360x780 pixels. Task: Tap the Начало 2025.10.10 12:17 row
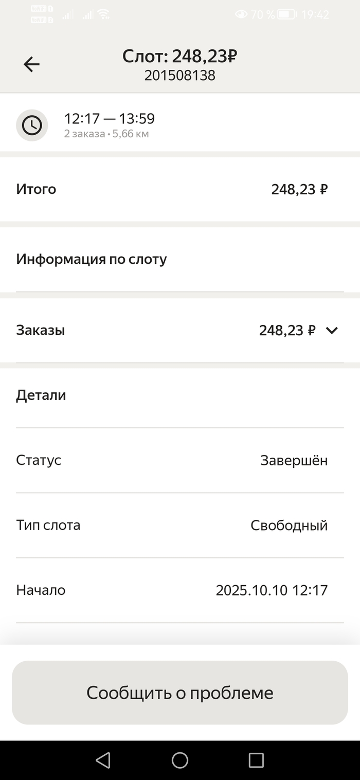pyautogui.click(x=180, y=590)
